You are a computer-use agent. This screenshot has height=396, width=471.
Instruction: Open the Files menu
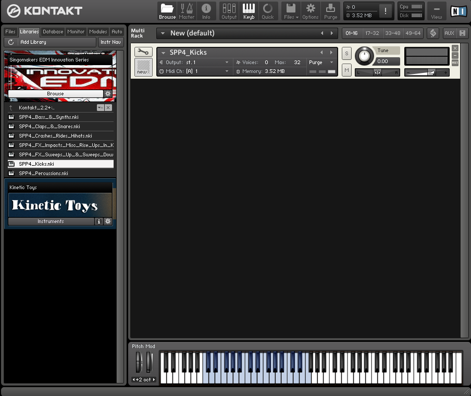pos(291,11)
